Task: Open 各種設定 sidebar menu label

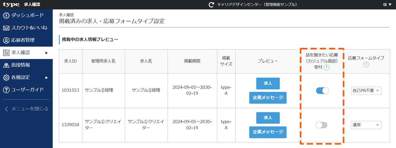Action: [x=20, y=77]
